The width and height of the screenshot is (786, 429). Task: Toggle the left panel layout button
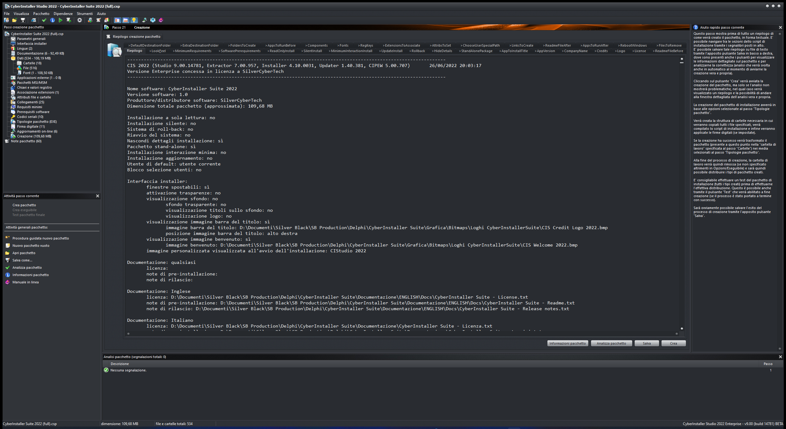coord(117,20)
